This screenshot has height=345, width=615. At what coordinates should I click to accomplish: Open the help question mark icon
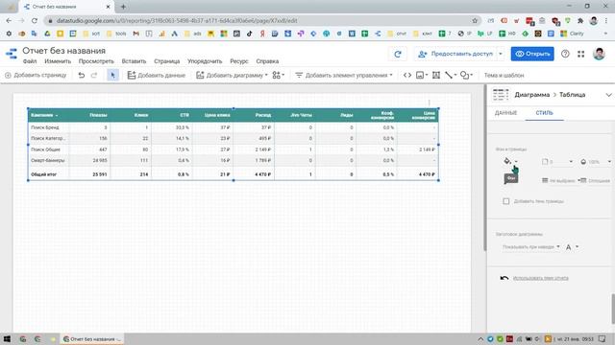[x=565, y=54]
